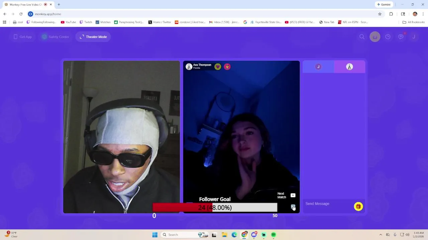The image size is (428, 240).
Task: Click Next Match label
Action: [282, 195]
